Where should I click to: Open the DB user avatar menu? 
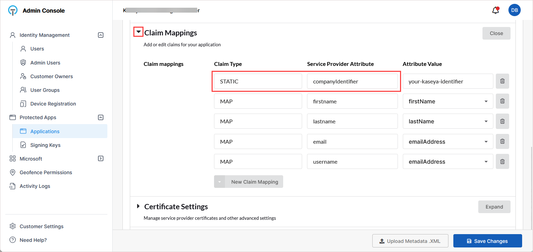(x=514, y=10)
